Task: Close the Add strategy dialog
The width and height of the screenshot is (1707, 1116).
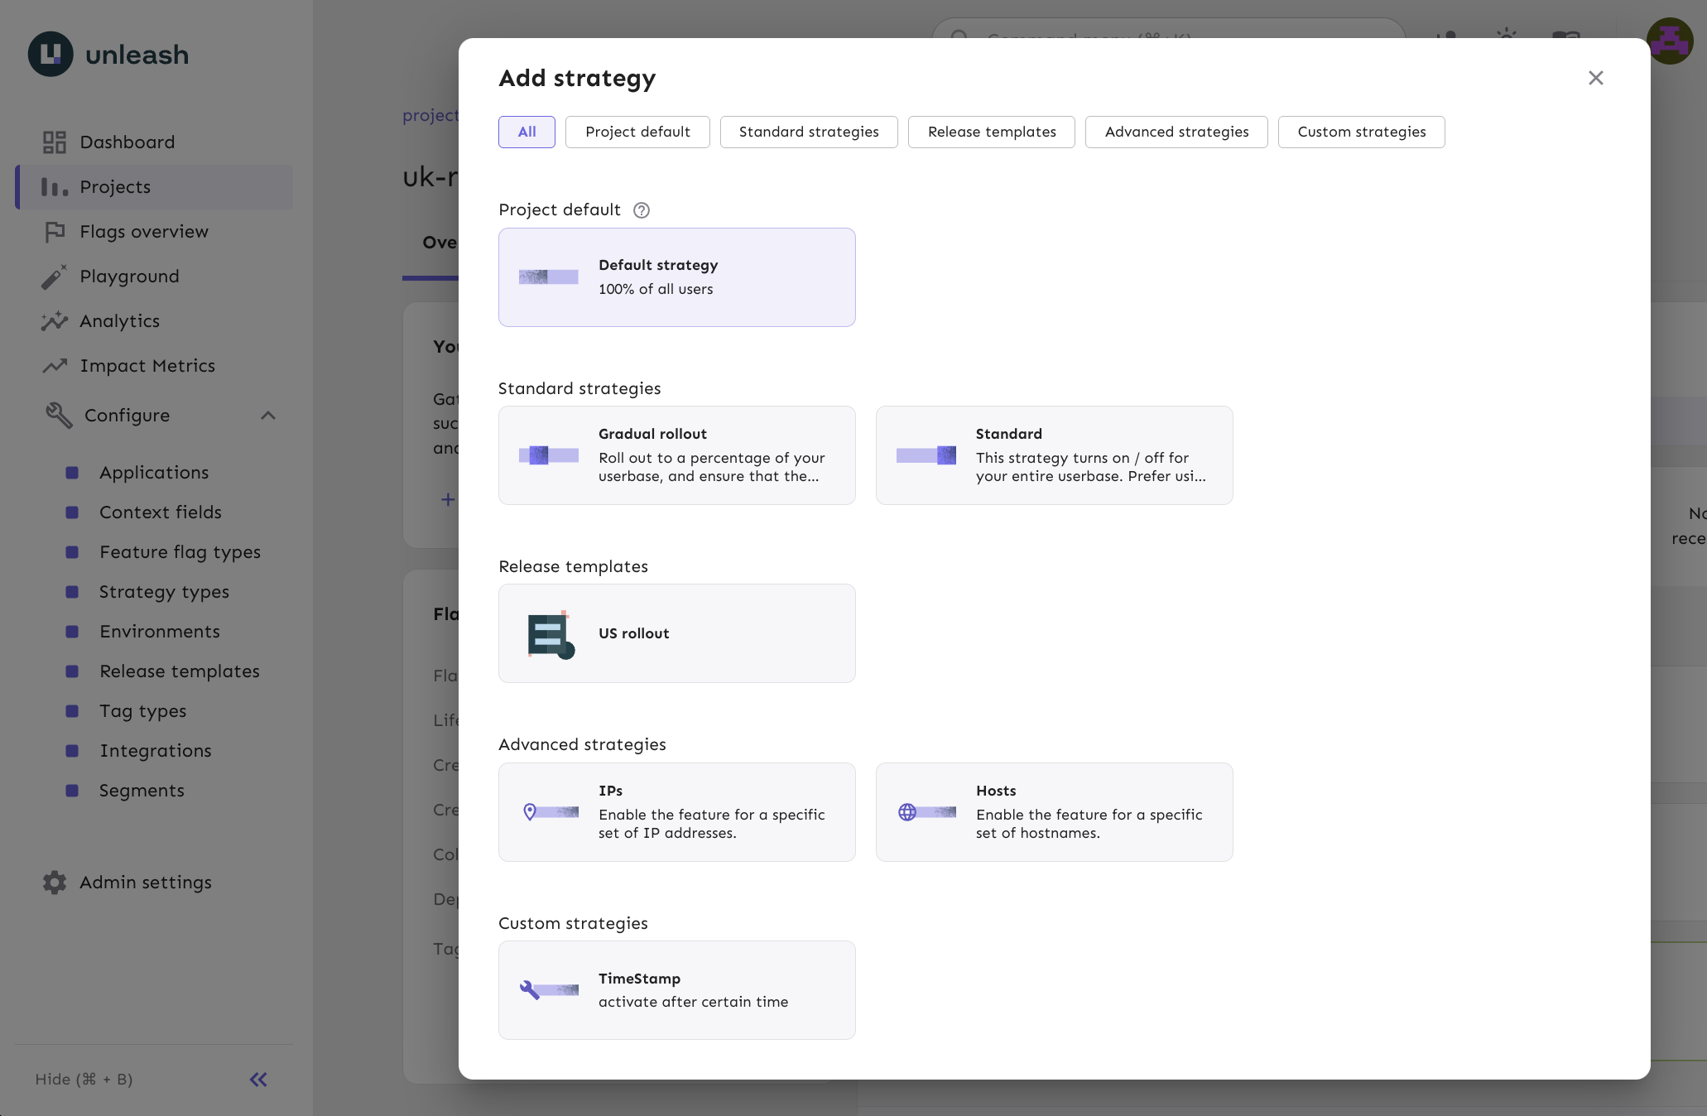Action: tap(1595, 78)
